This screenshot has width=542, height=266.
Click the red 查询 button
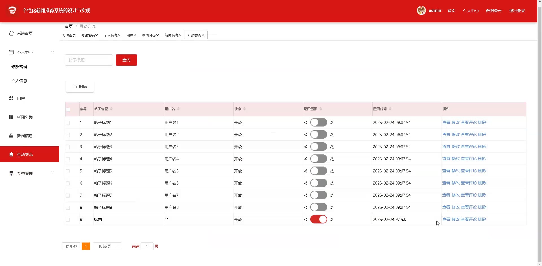pos(126,60)
